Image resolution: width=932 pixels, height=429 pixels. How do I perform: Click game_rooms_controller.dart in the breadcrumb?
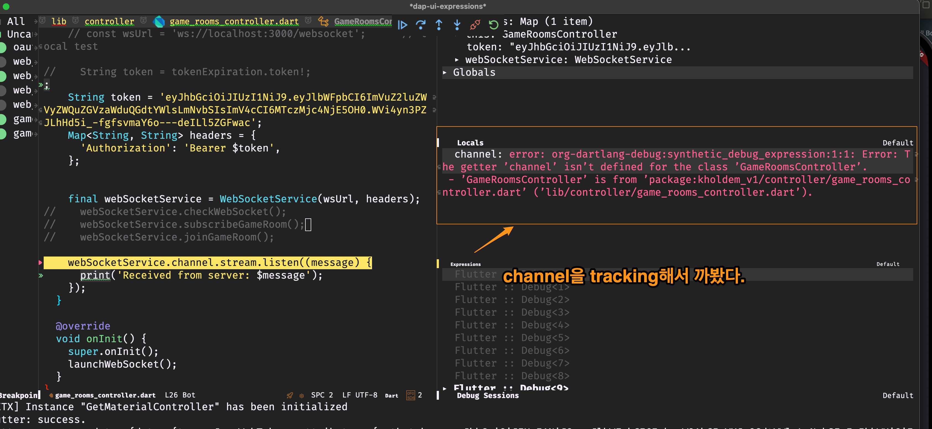coord(234,22)
